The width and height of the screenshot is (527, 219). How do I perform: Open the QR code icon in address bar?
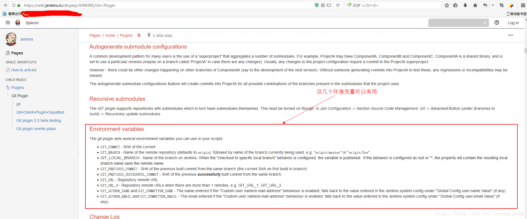click(x=323, y=5)
